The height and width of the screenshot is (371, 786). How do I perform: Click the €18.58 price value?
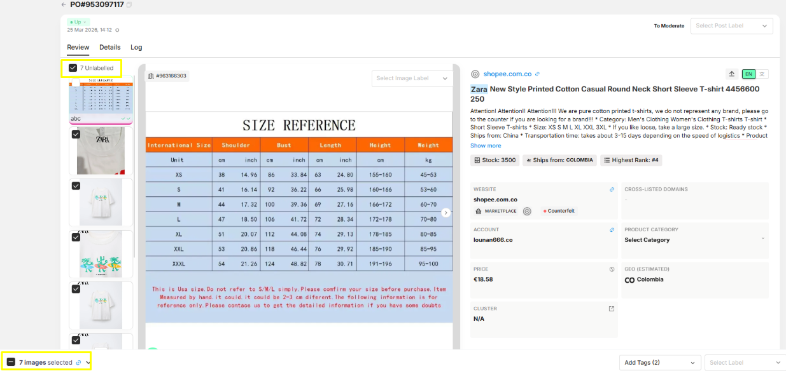[483, 279]
